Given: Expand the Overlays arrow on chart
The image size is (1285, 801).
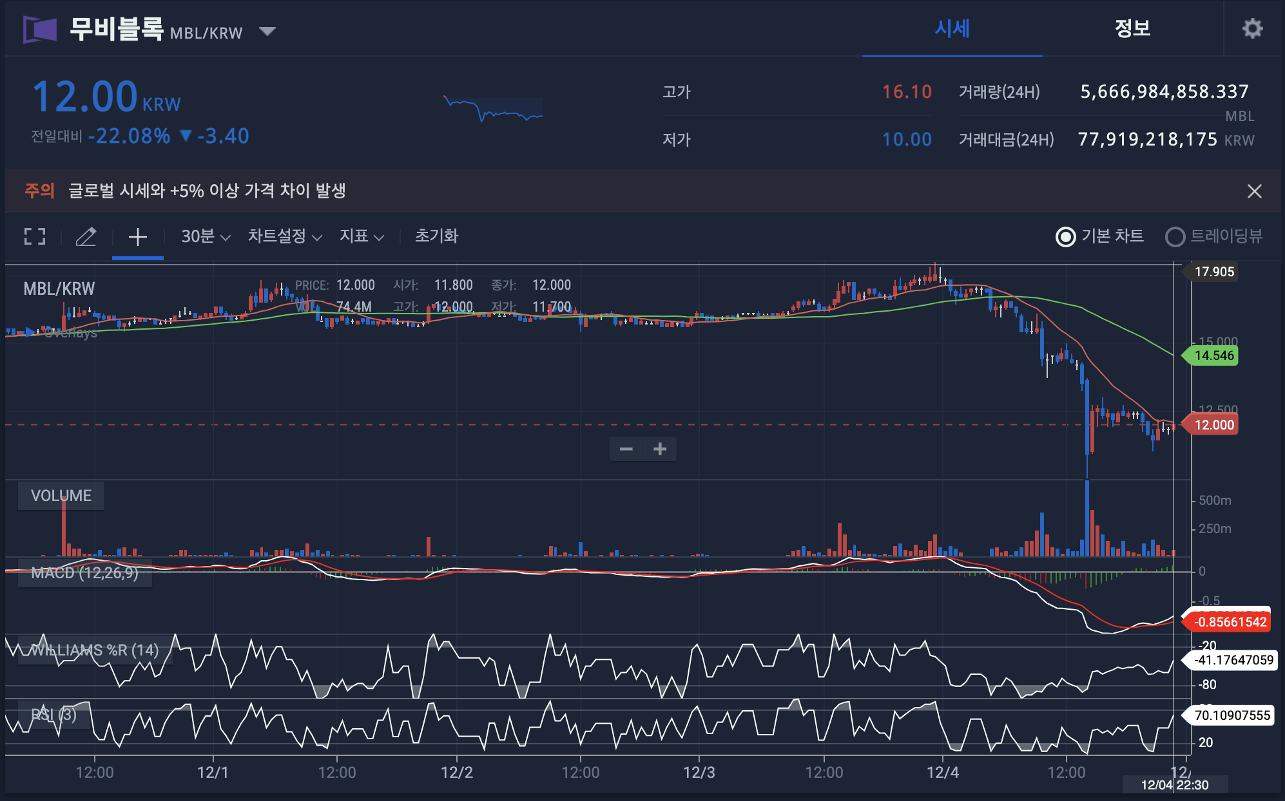Looking at the screenshot, I should [x=29, y=332].
